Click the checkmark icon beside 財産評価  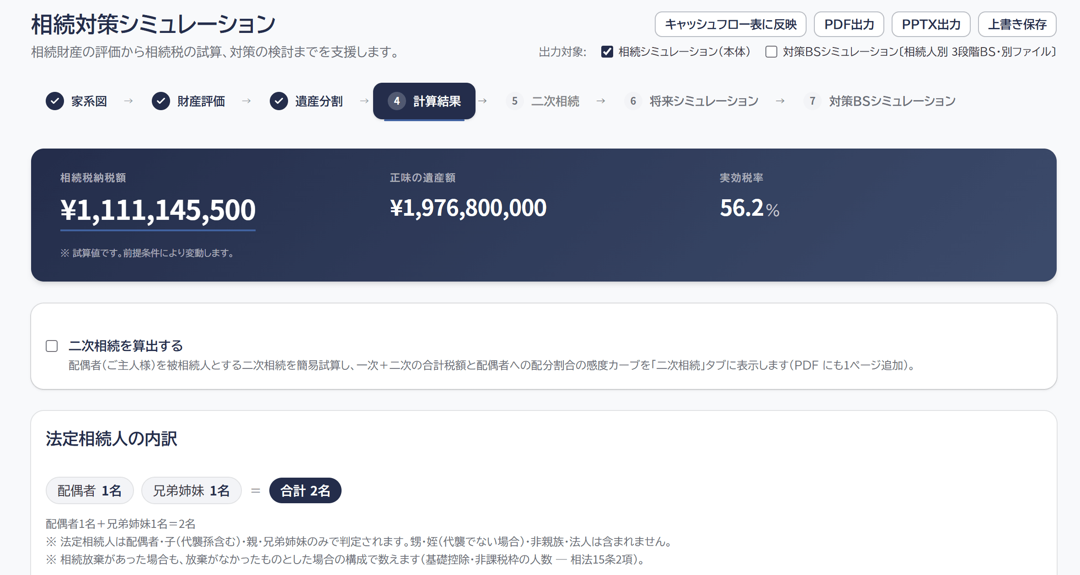[x=161, y=101]
